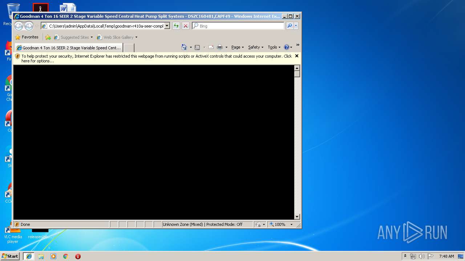Print the page with printer icon

(x=220, y=47)
